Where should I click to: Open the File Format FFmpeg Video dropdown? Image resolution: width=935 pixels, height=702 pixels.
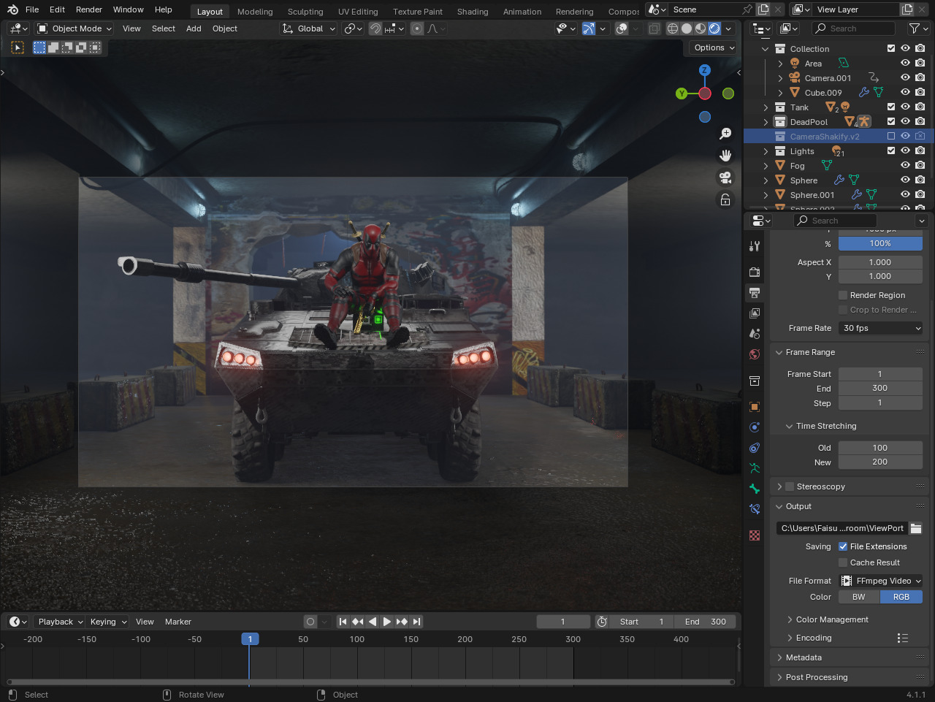tap(880, 581)
